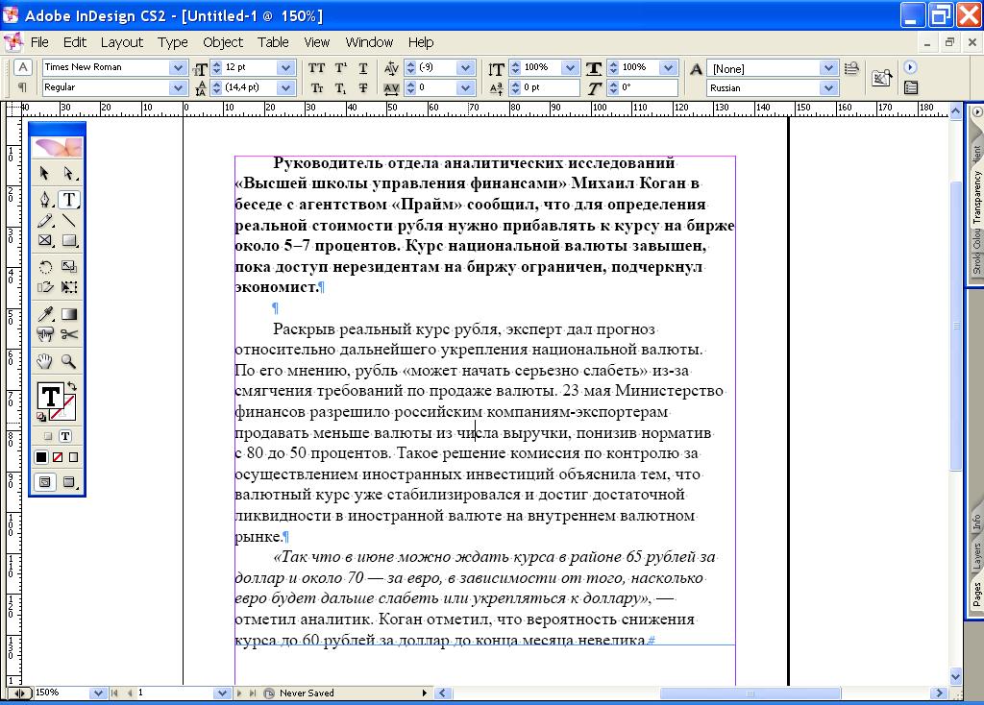This screenshot has width=984, height=705.
Task: Open the Pages panel tab
Action: click(x=976, y=595)
